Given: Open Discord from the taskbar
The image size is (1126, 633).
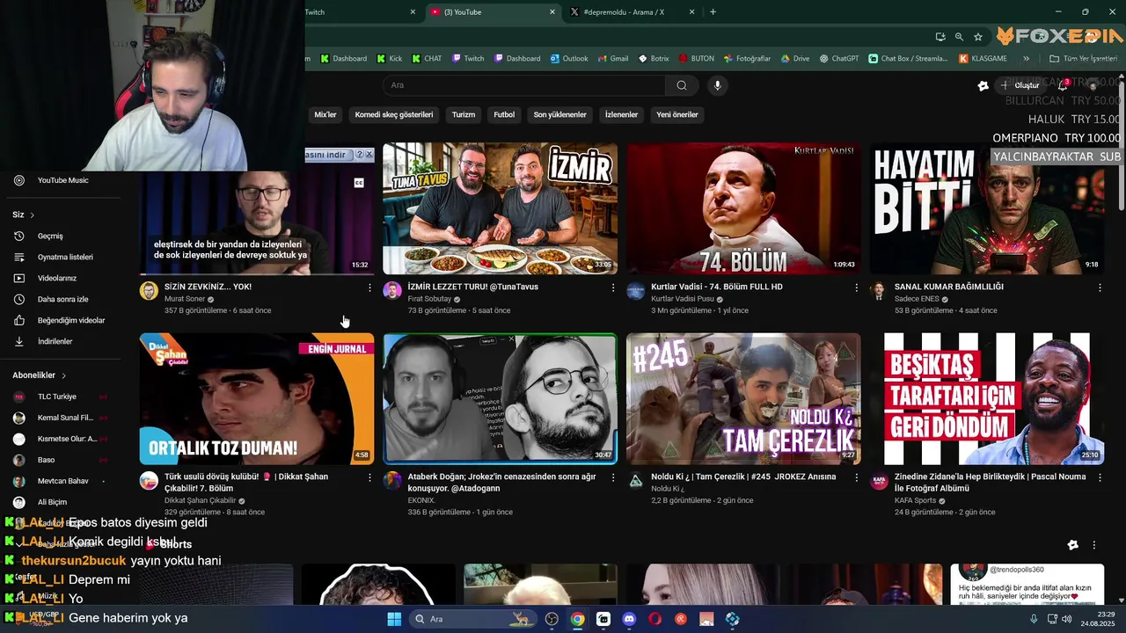Looking at the screenshot, I should point(629,619).
